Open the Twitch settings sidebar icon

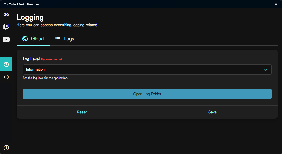pos(6,27)
